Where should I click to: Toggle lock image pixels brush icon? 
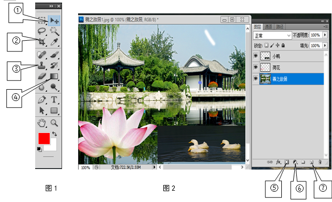point(272,45)
